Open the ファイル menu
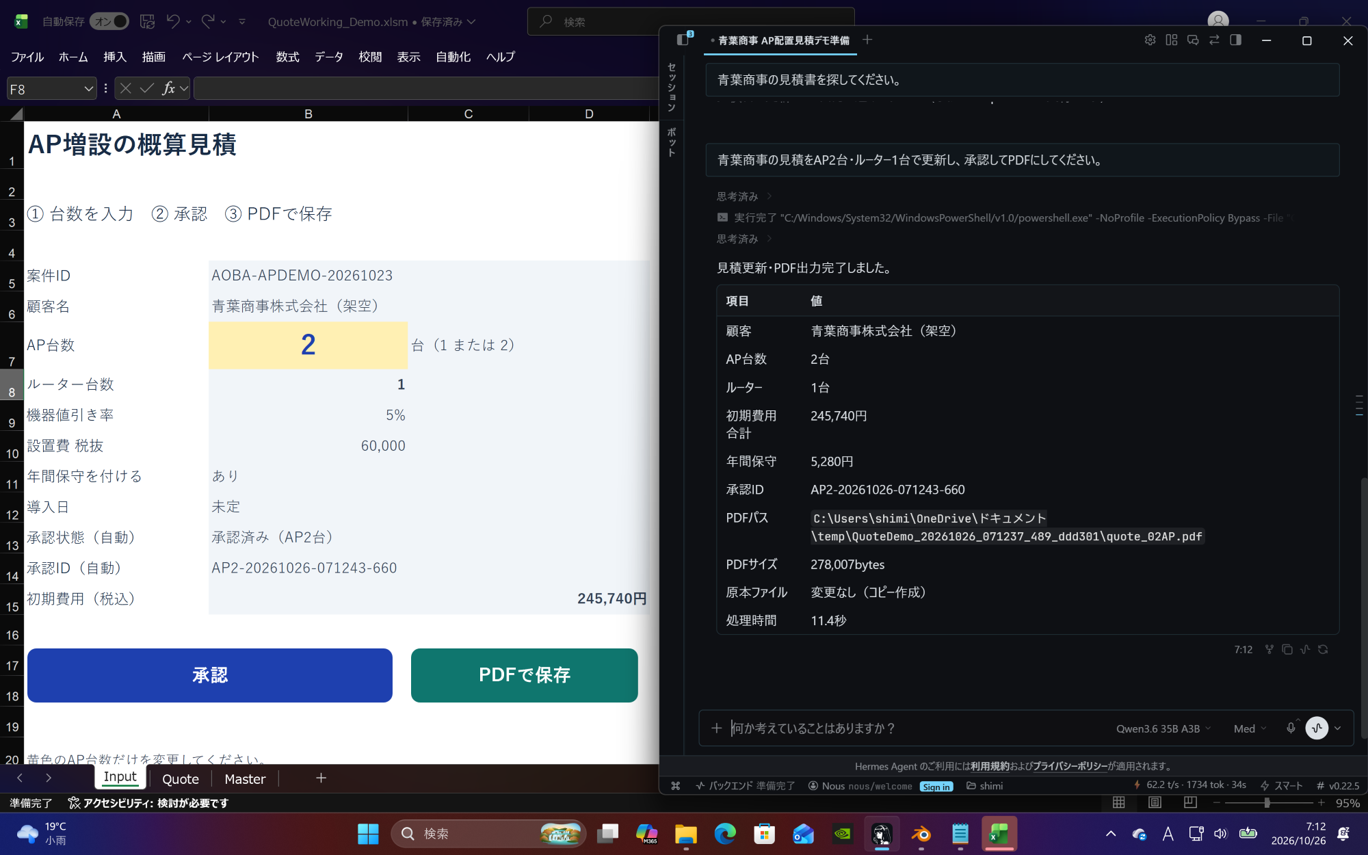The width and height of the screenshot is (1368, 855). [27, 57]
